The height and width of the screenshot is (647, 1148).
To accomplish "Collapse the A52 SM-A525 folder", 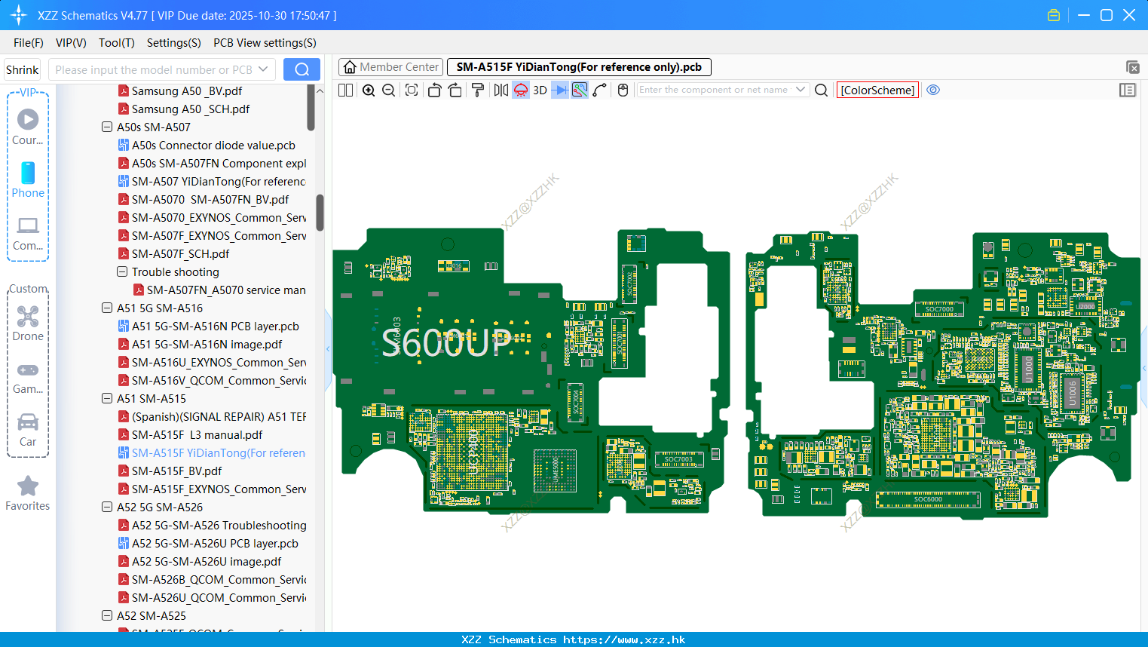I will tap(107, 615).
